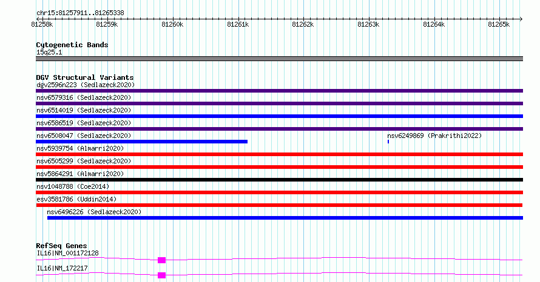The height and width of the screenshot is (282, 540).
Task: Click the nsv5864291 (Almarri2020) variant label
Action: (80, 174)
